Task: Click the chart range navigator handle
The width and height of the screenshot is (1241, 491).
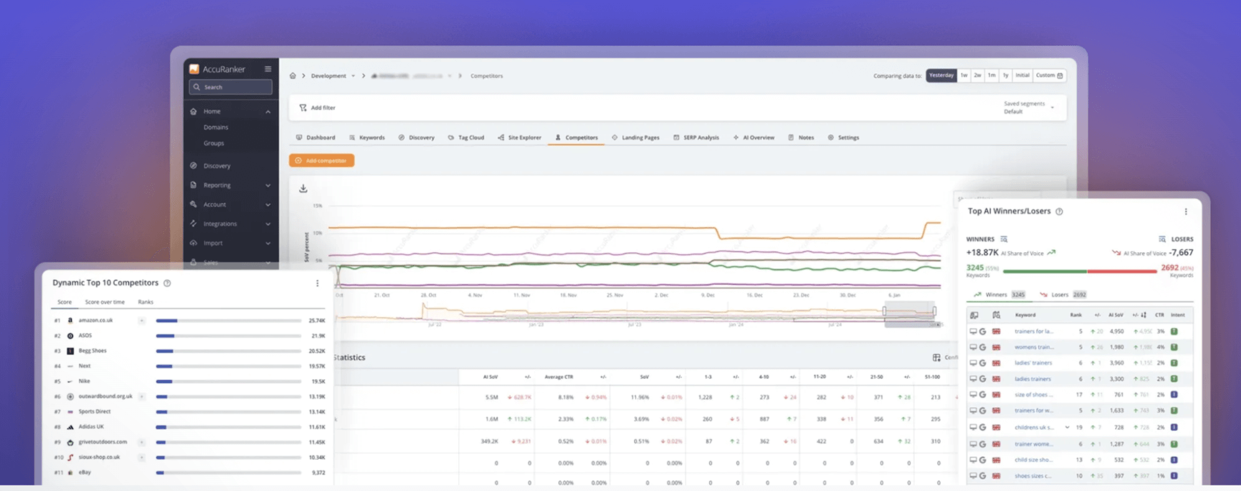Action: coord(885,311)
